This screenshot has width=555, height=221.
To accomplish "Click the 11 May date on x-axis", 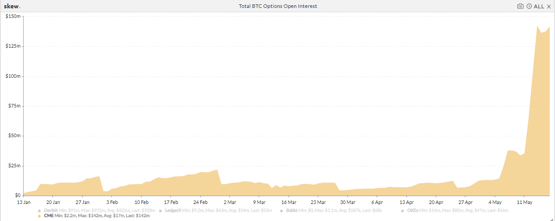I will pyautogui.click(x=524, y=202).
